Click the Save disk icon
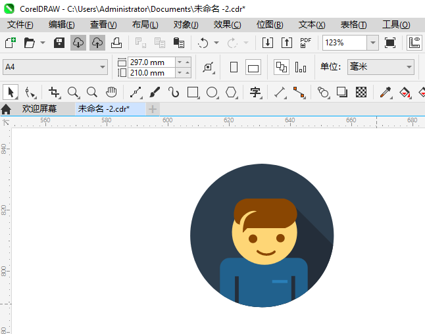This screenshot has height=334, width=425. point(59,43)
